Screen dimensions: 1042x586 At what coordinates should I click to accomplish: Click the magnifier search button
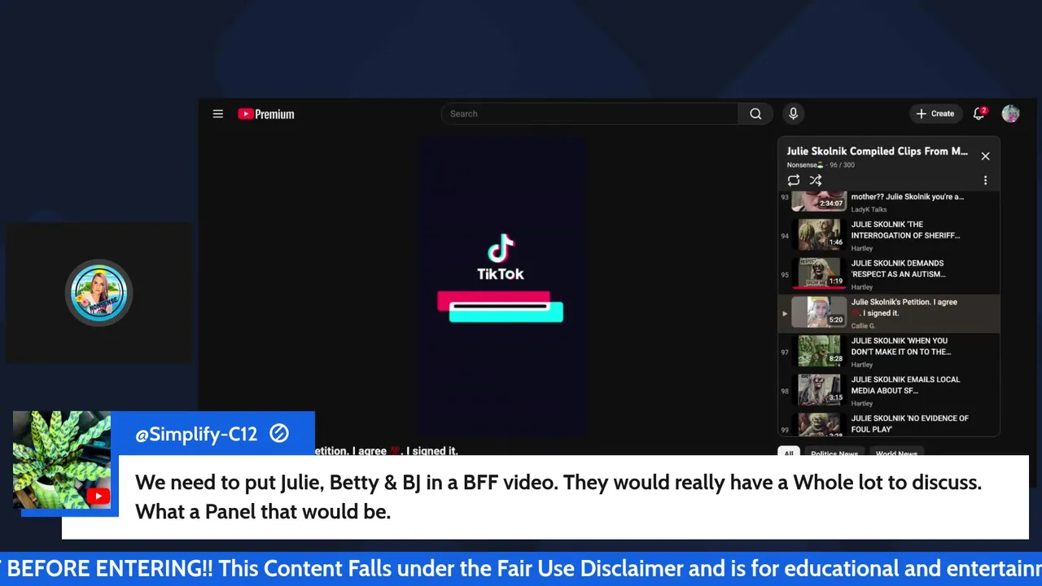click(755, 114)
